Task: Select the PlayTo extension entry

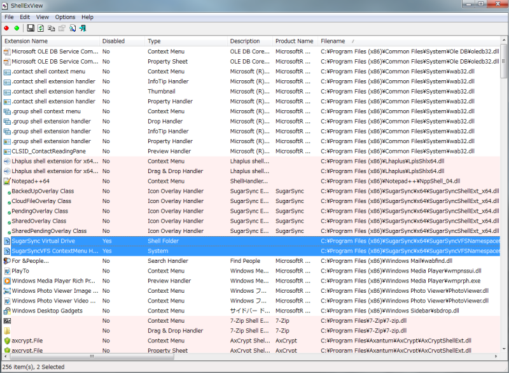Action: [x=20, y=271]
